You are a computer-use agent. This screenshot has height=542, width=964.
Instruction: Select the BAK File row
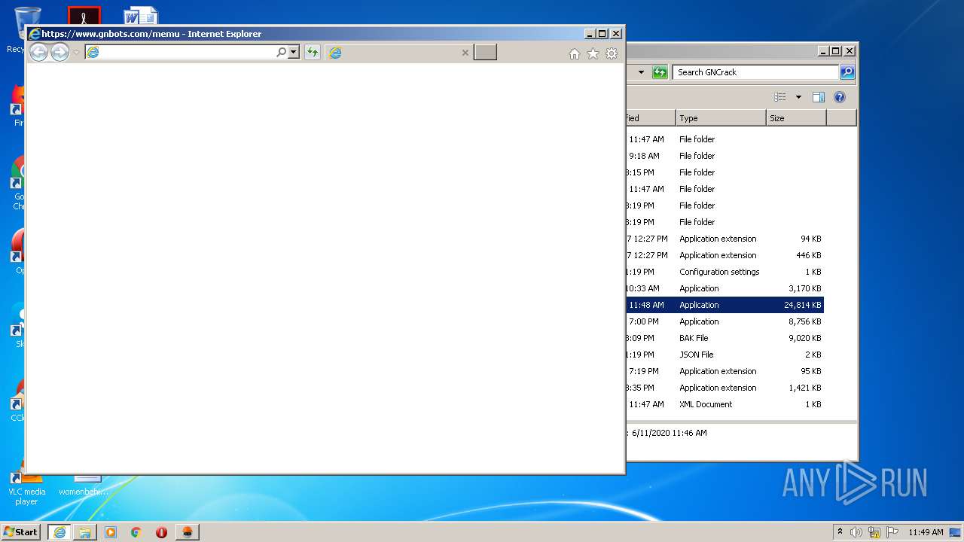point(725,338)
